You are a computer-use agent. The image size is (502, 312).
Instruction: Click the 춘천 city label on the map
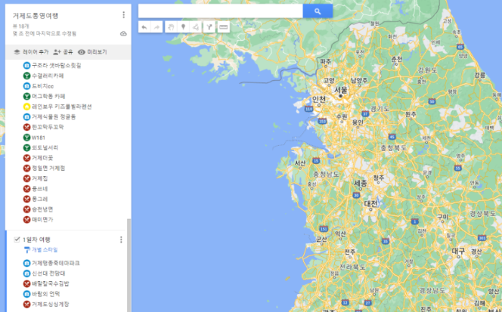pyautogui.click(x=397, y=59)
